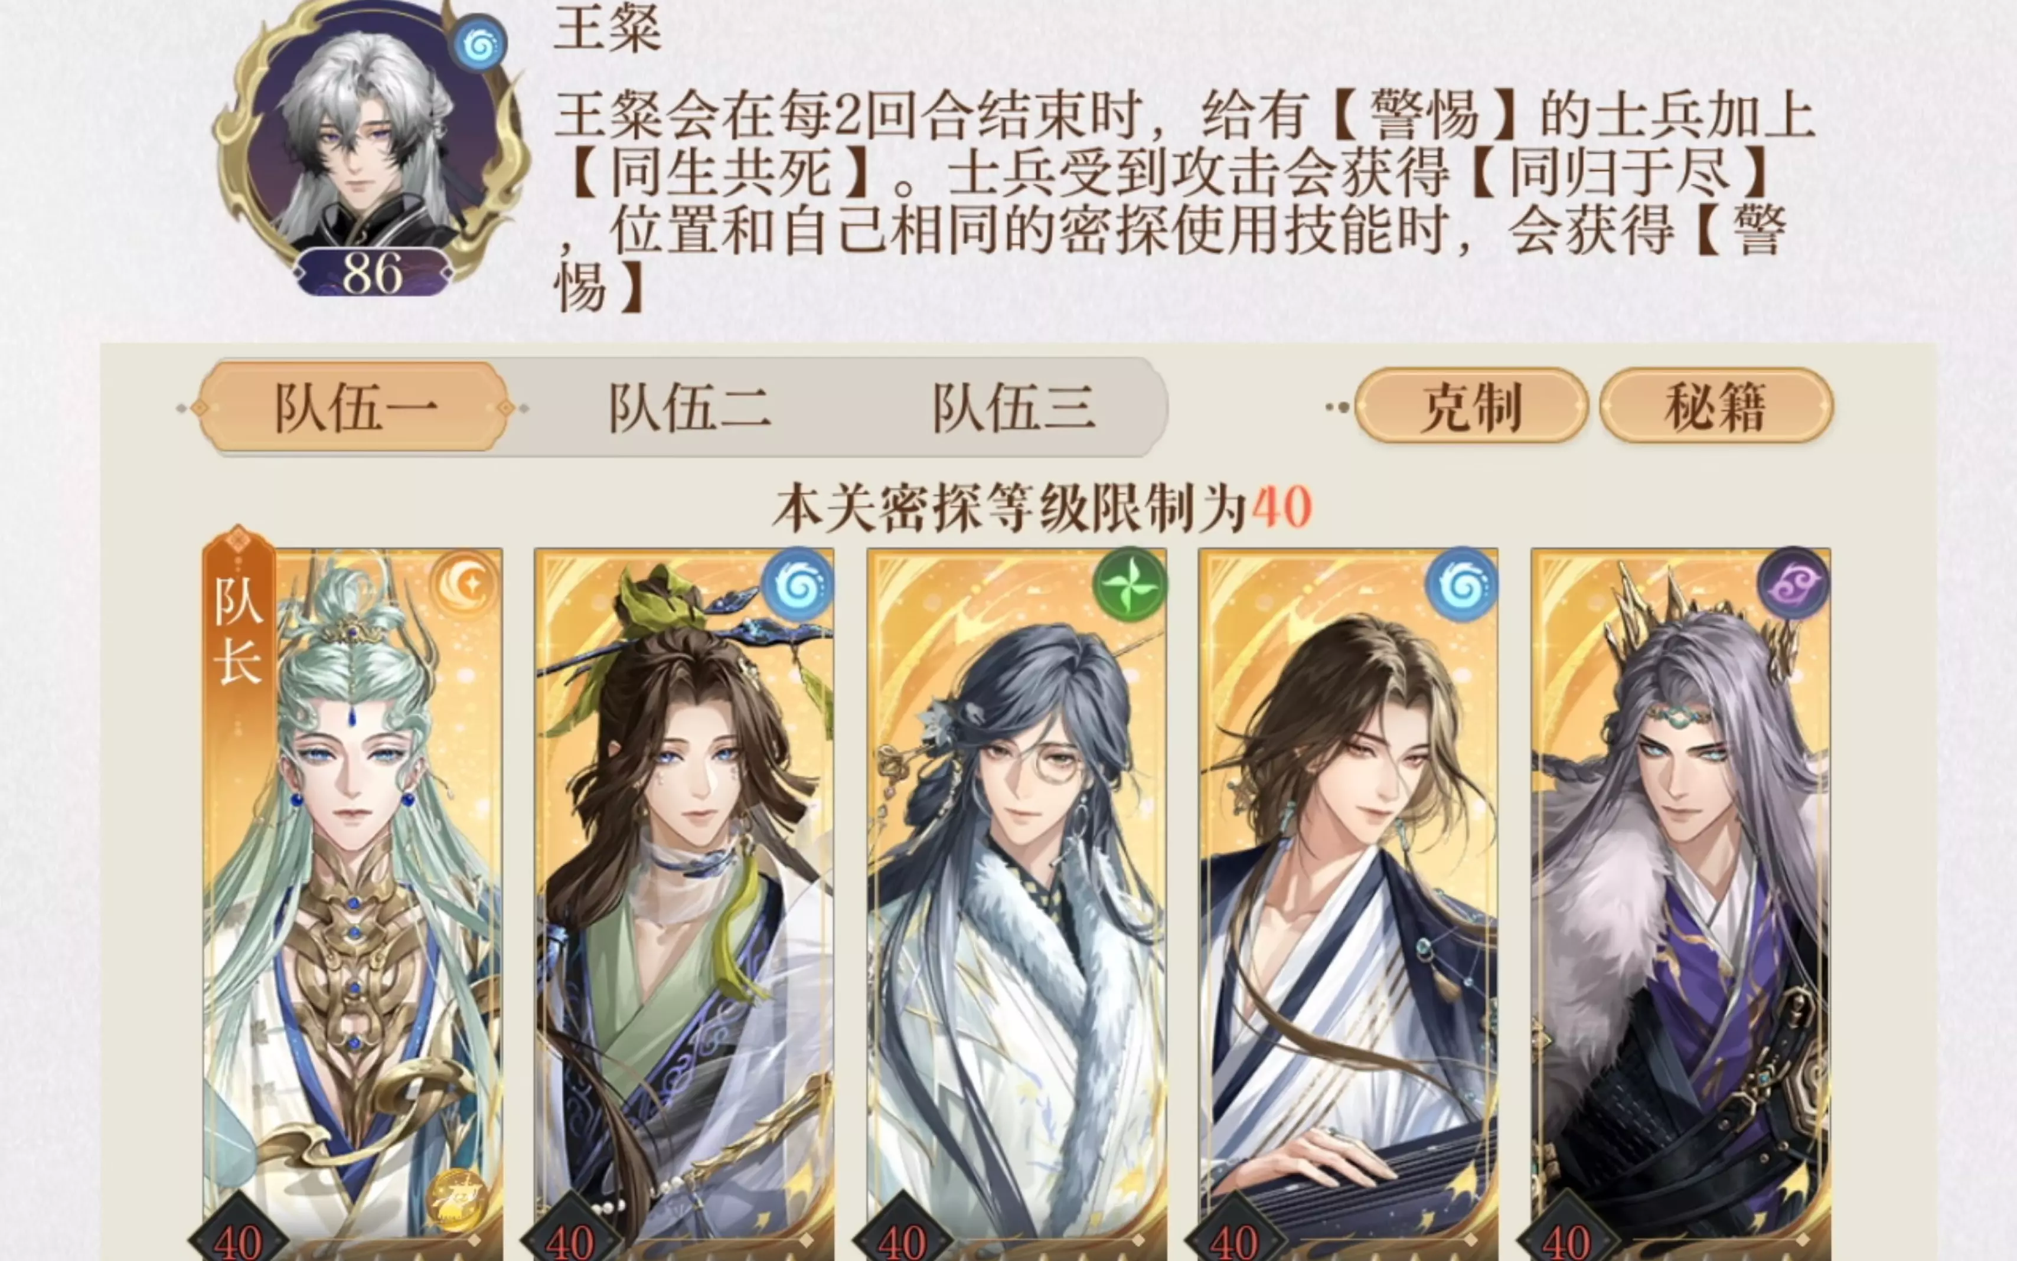Tap the purple cloud icon on the fifth card
Image resolution: width=2017 pixels, height=1261 pixels.
pyautogui.click(x=1793, y=583)
